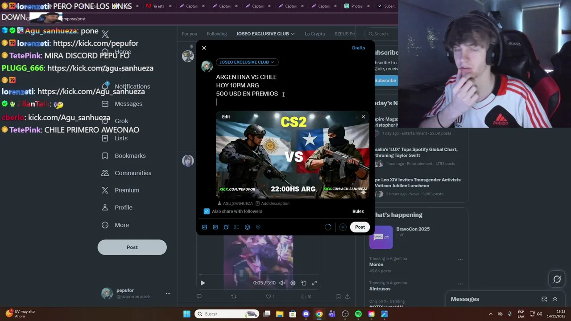The height and width of the screenshot is (321, 571).
Task: Open video settings gear
Action: click(293, 283)
